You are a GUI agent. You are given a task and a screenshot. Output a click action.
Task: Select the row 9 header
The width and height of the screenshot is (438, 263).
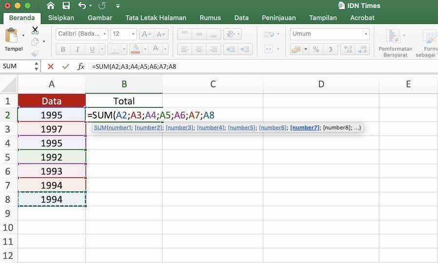pyautogui.click(x=8, y=213)
